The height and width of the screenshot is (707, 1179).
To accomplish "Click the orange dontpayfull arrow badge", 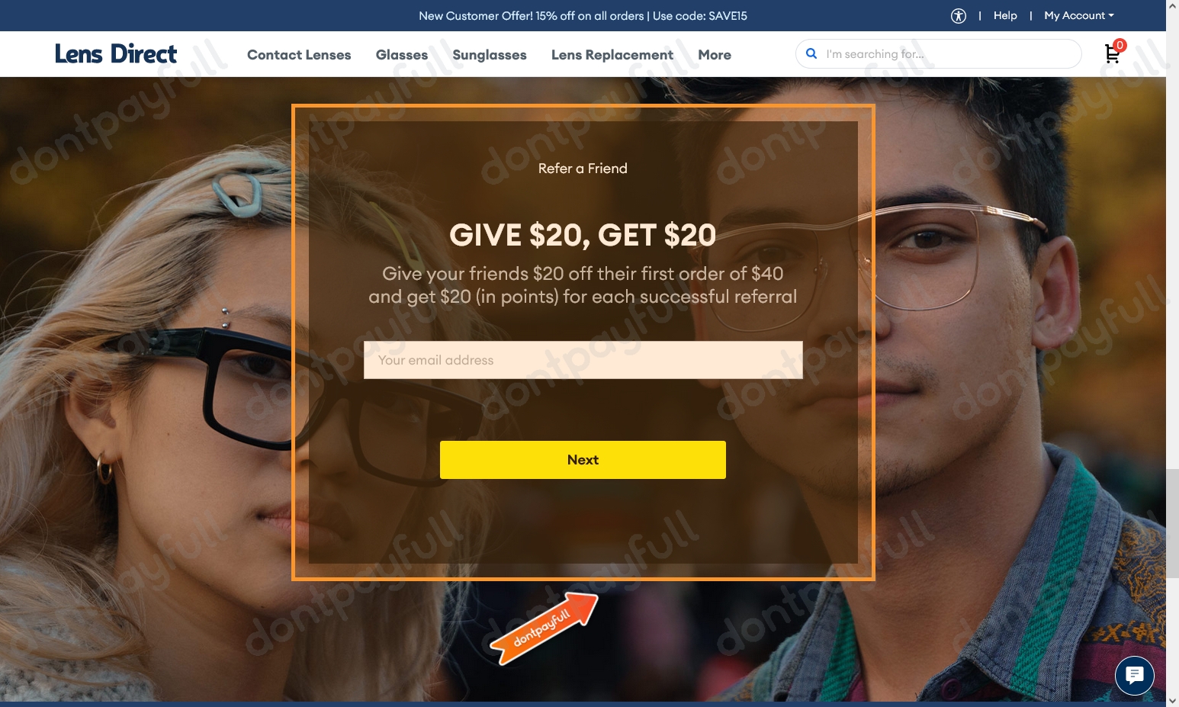I will pos(544,628).
